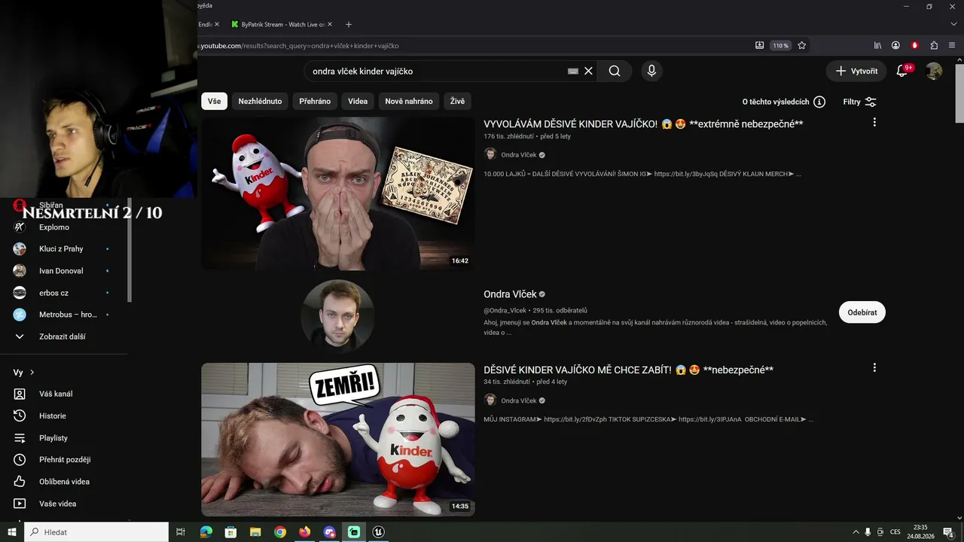Start voice search with the microphone icon
964x542 pixels.
(651, 71)
